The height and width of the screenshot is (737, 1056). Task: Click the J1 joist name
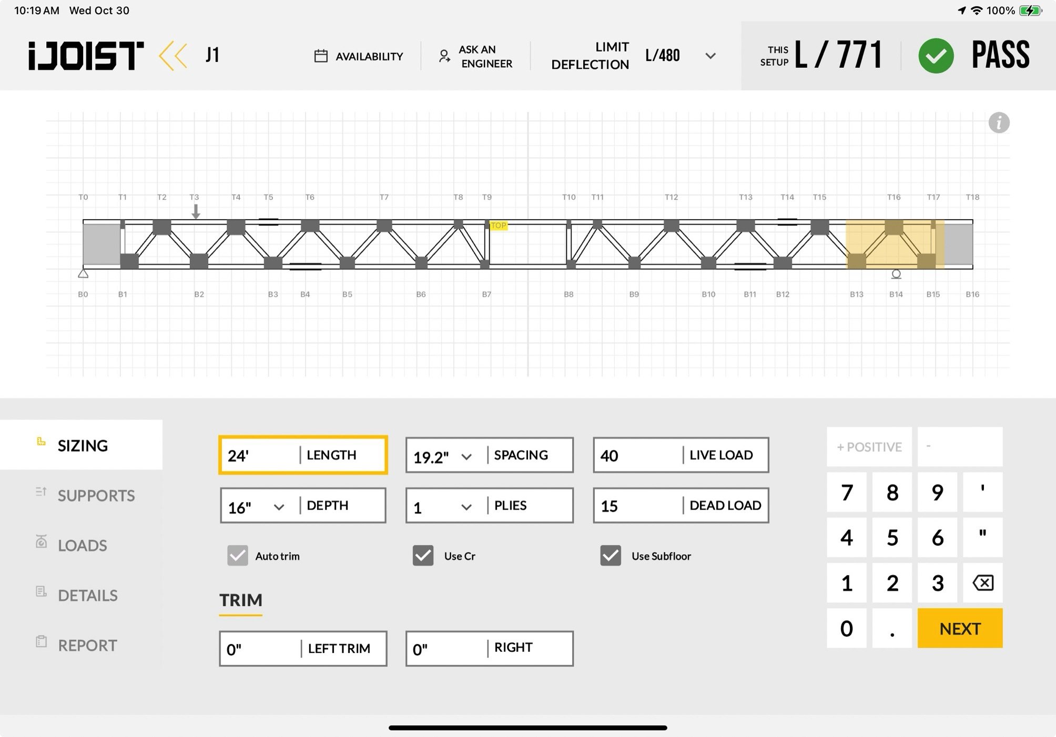pos(212,55)
